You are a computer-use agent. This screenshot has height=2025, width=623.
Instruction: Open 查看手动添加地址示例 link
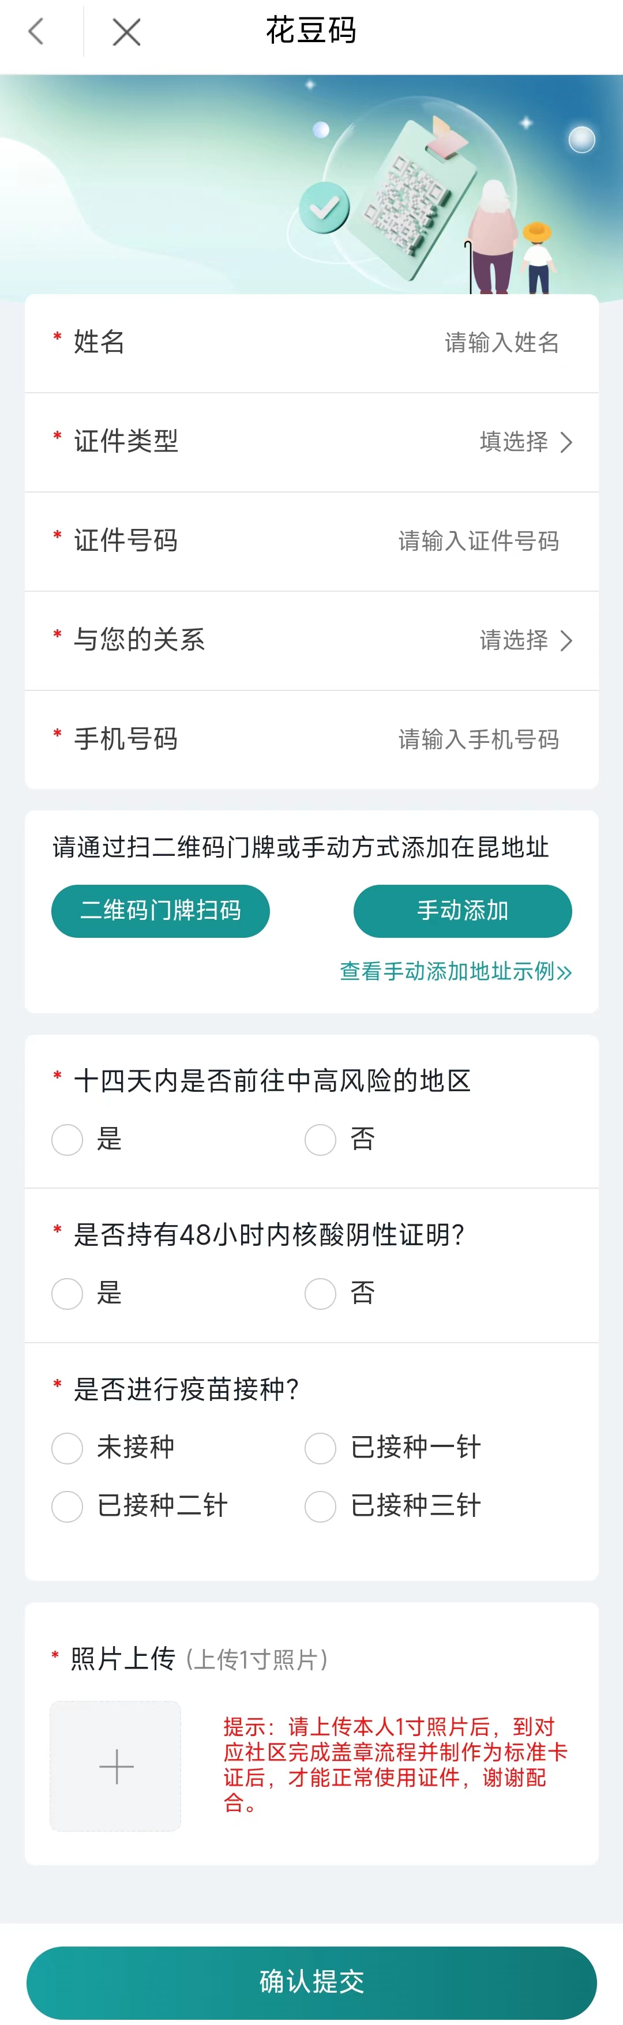coord(456,972)
